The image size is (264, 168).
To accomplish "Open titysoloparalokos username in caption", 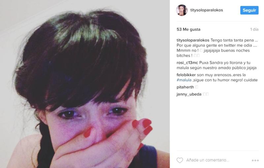I will click(x=193, y=40).
